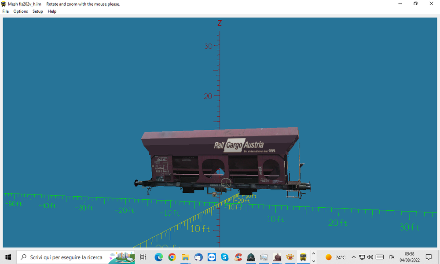Launch Microsoft Edge from taskbar
This screenshot has height=264, width=440.
[158, 257]
